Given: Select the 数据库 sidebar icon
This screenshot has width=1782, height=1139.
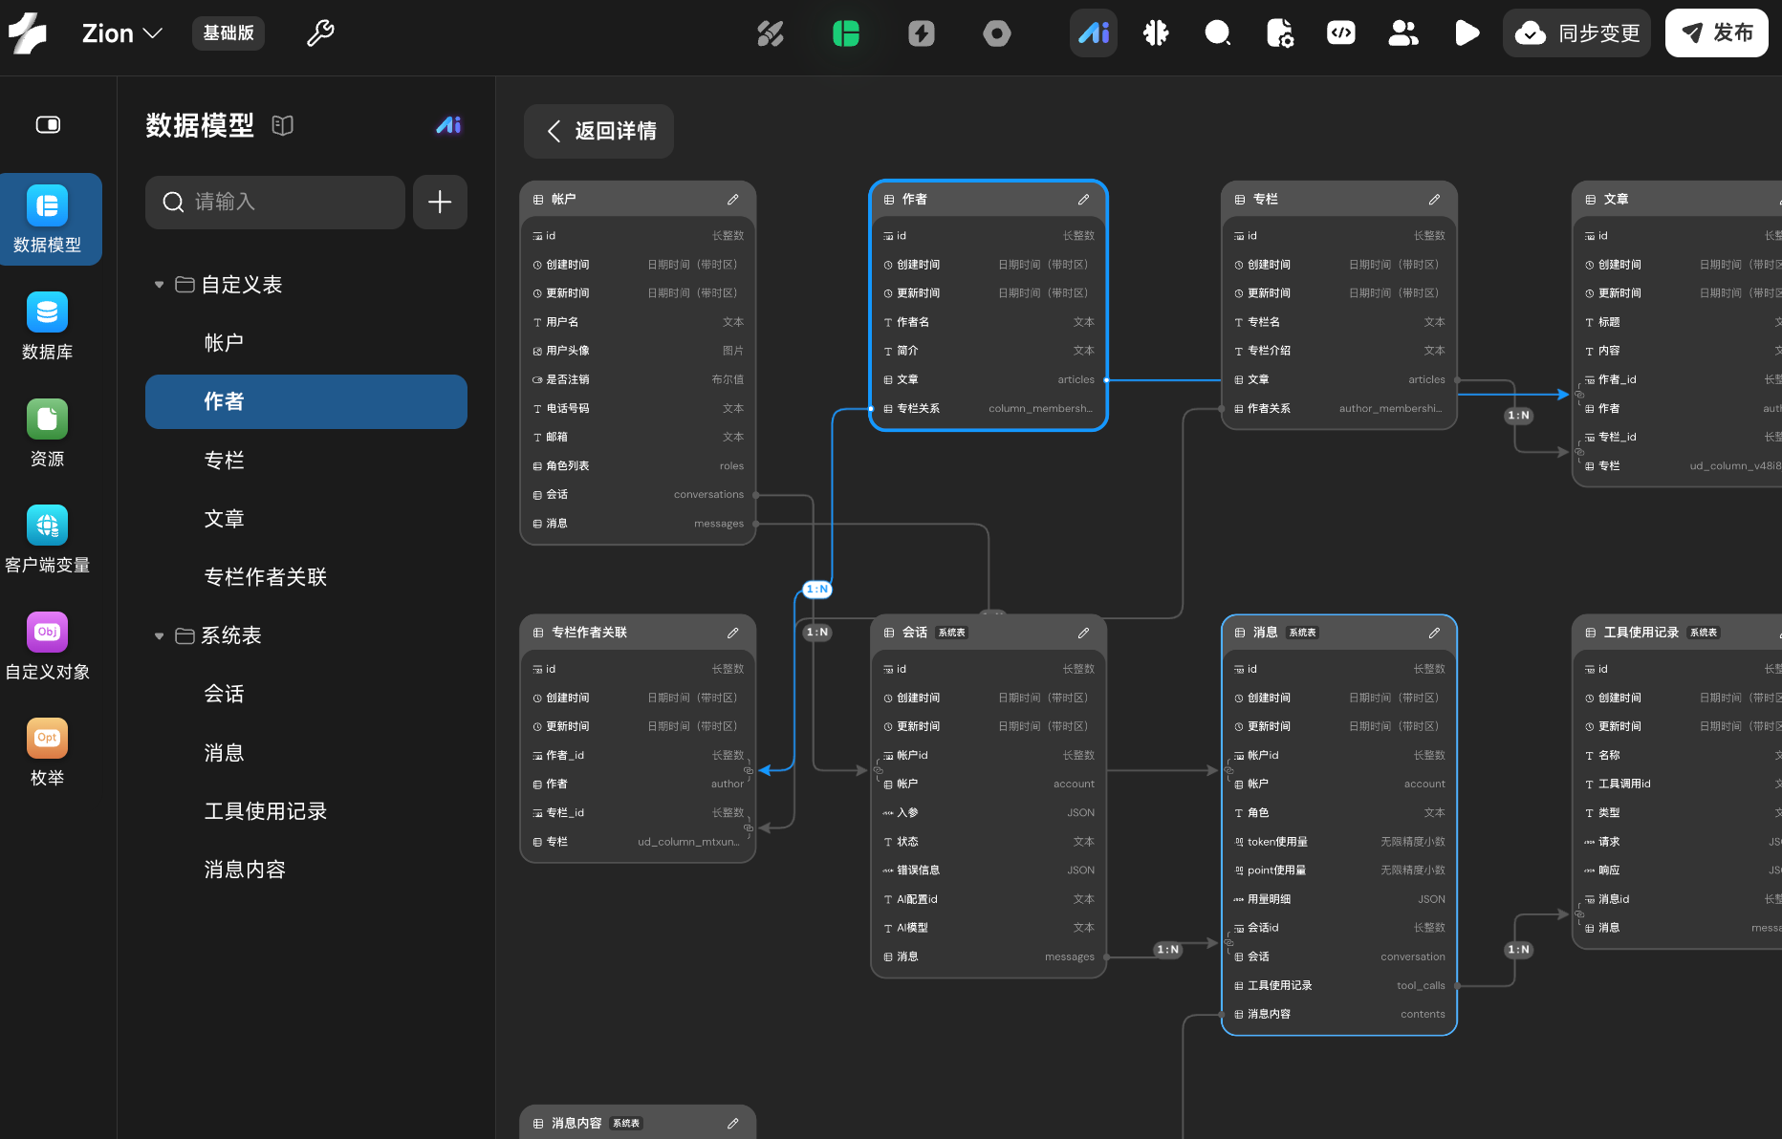Looking at the screenshot, I should [x=47, y=327].
